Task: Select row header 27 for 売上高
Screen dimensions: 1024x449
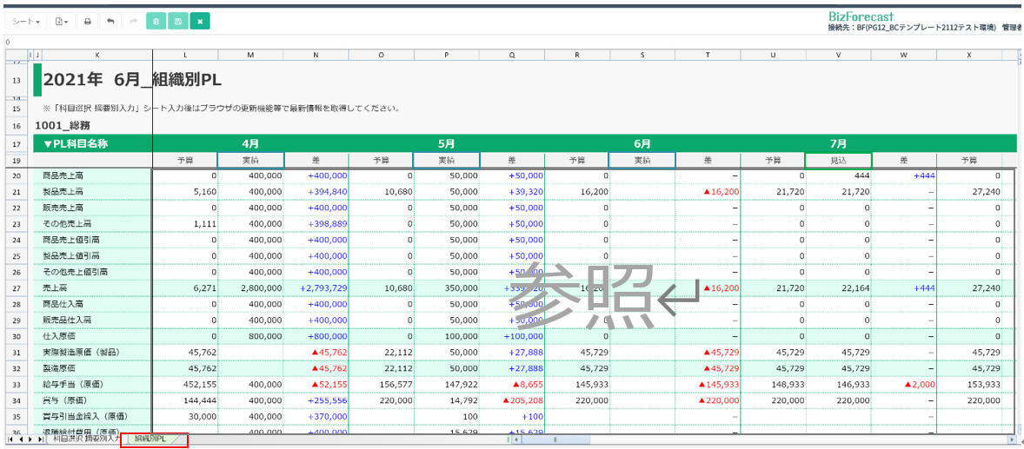Action: click(x=17, y=287)
